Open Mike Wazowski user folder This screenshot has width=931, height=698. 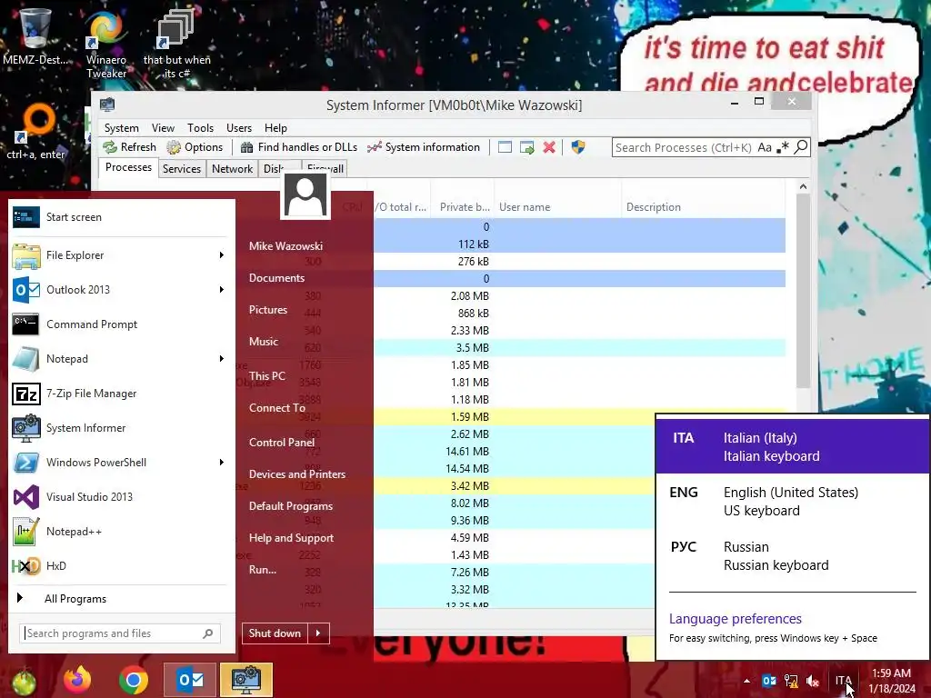point(285,245)
